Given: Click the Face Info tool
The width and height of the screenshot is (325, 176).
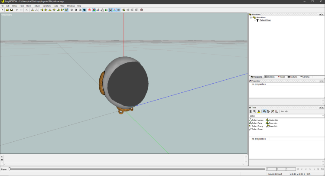Looking at the screenshot, I should [x=273, y=123].
